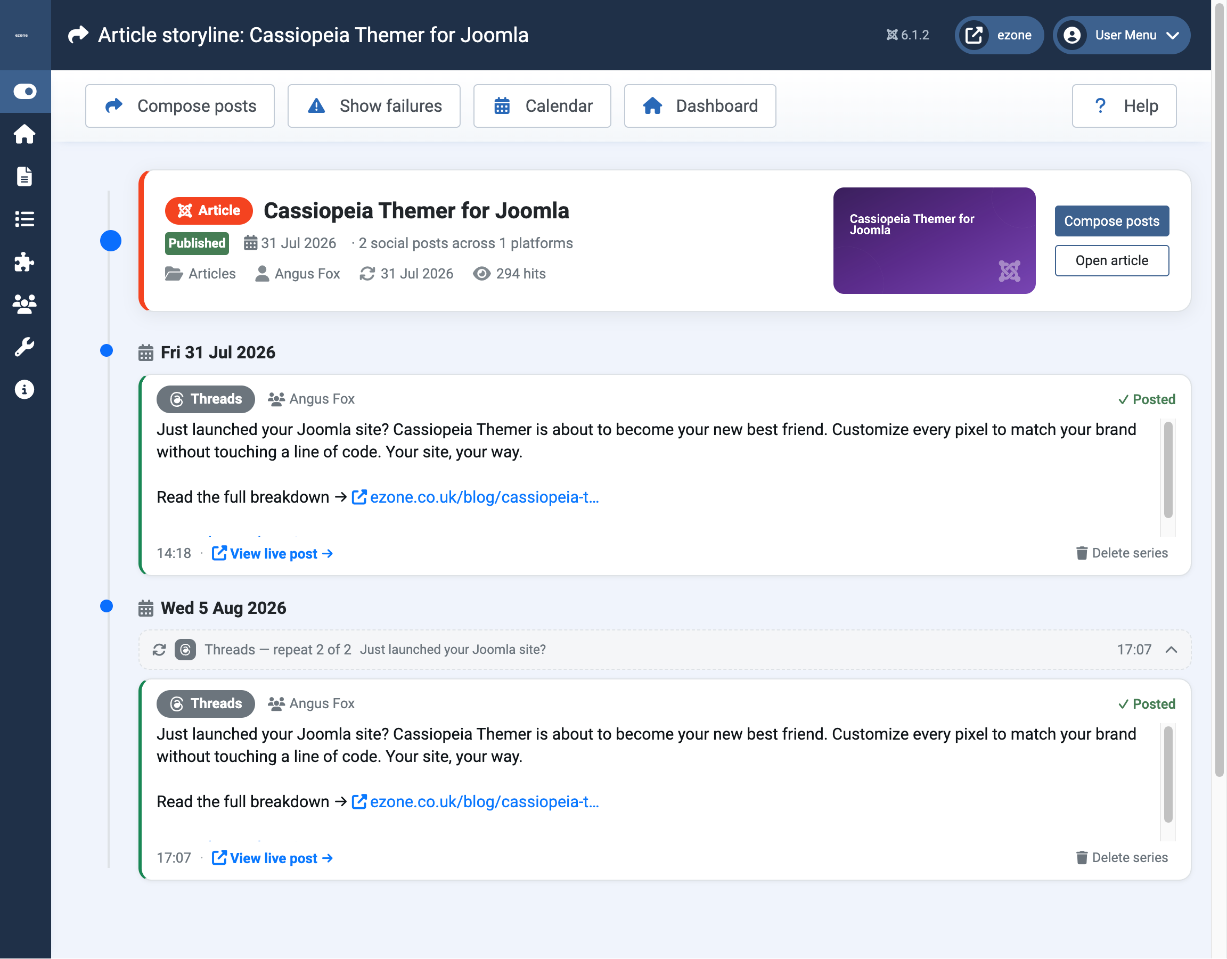The image size is (1227, 959).
Task: Open the Users group icon in sidebar
Action: [x=24, y=304]
